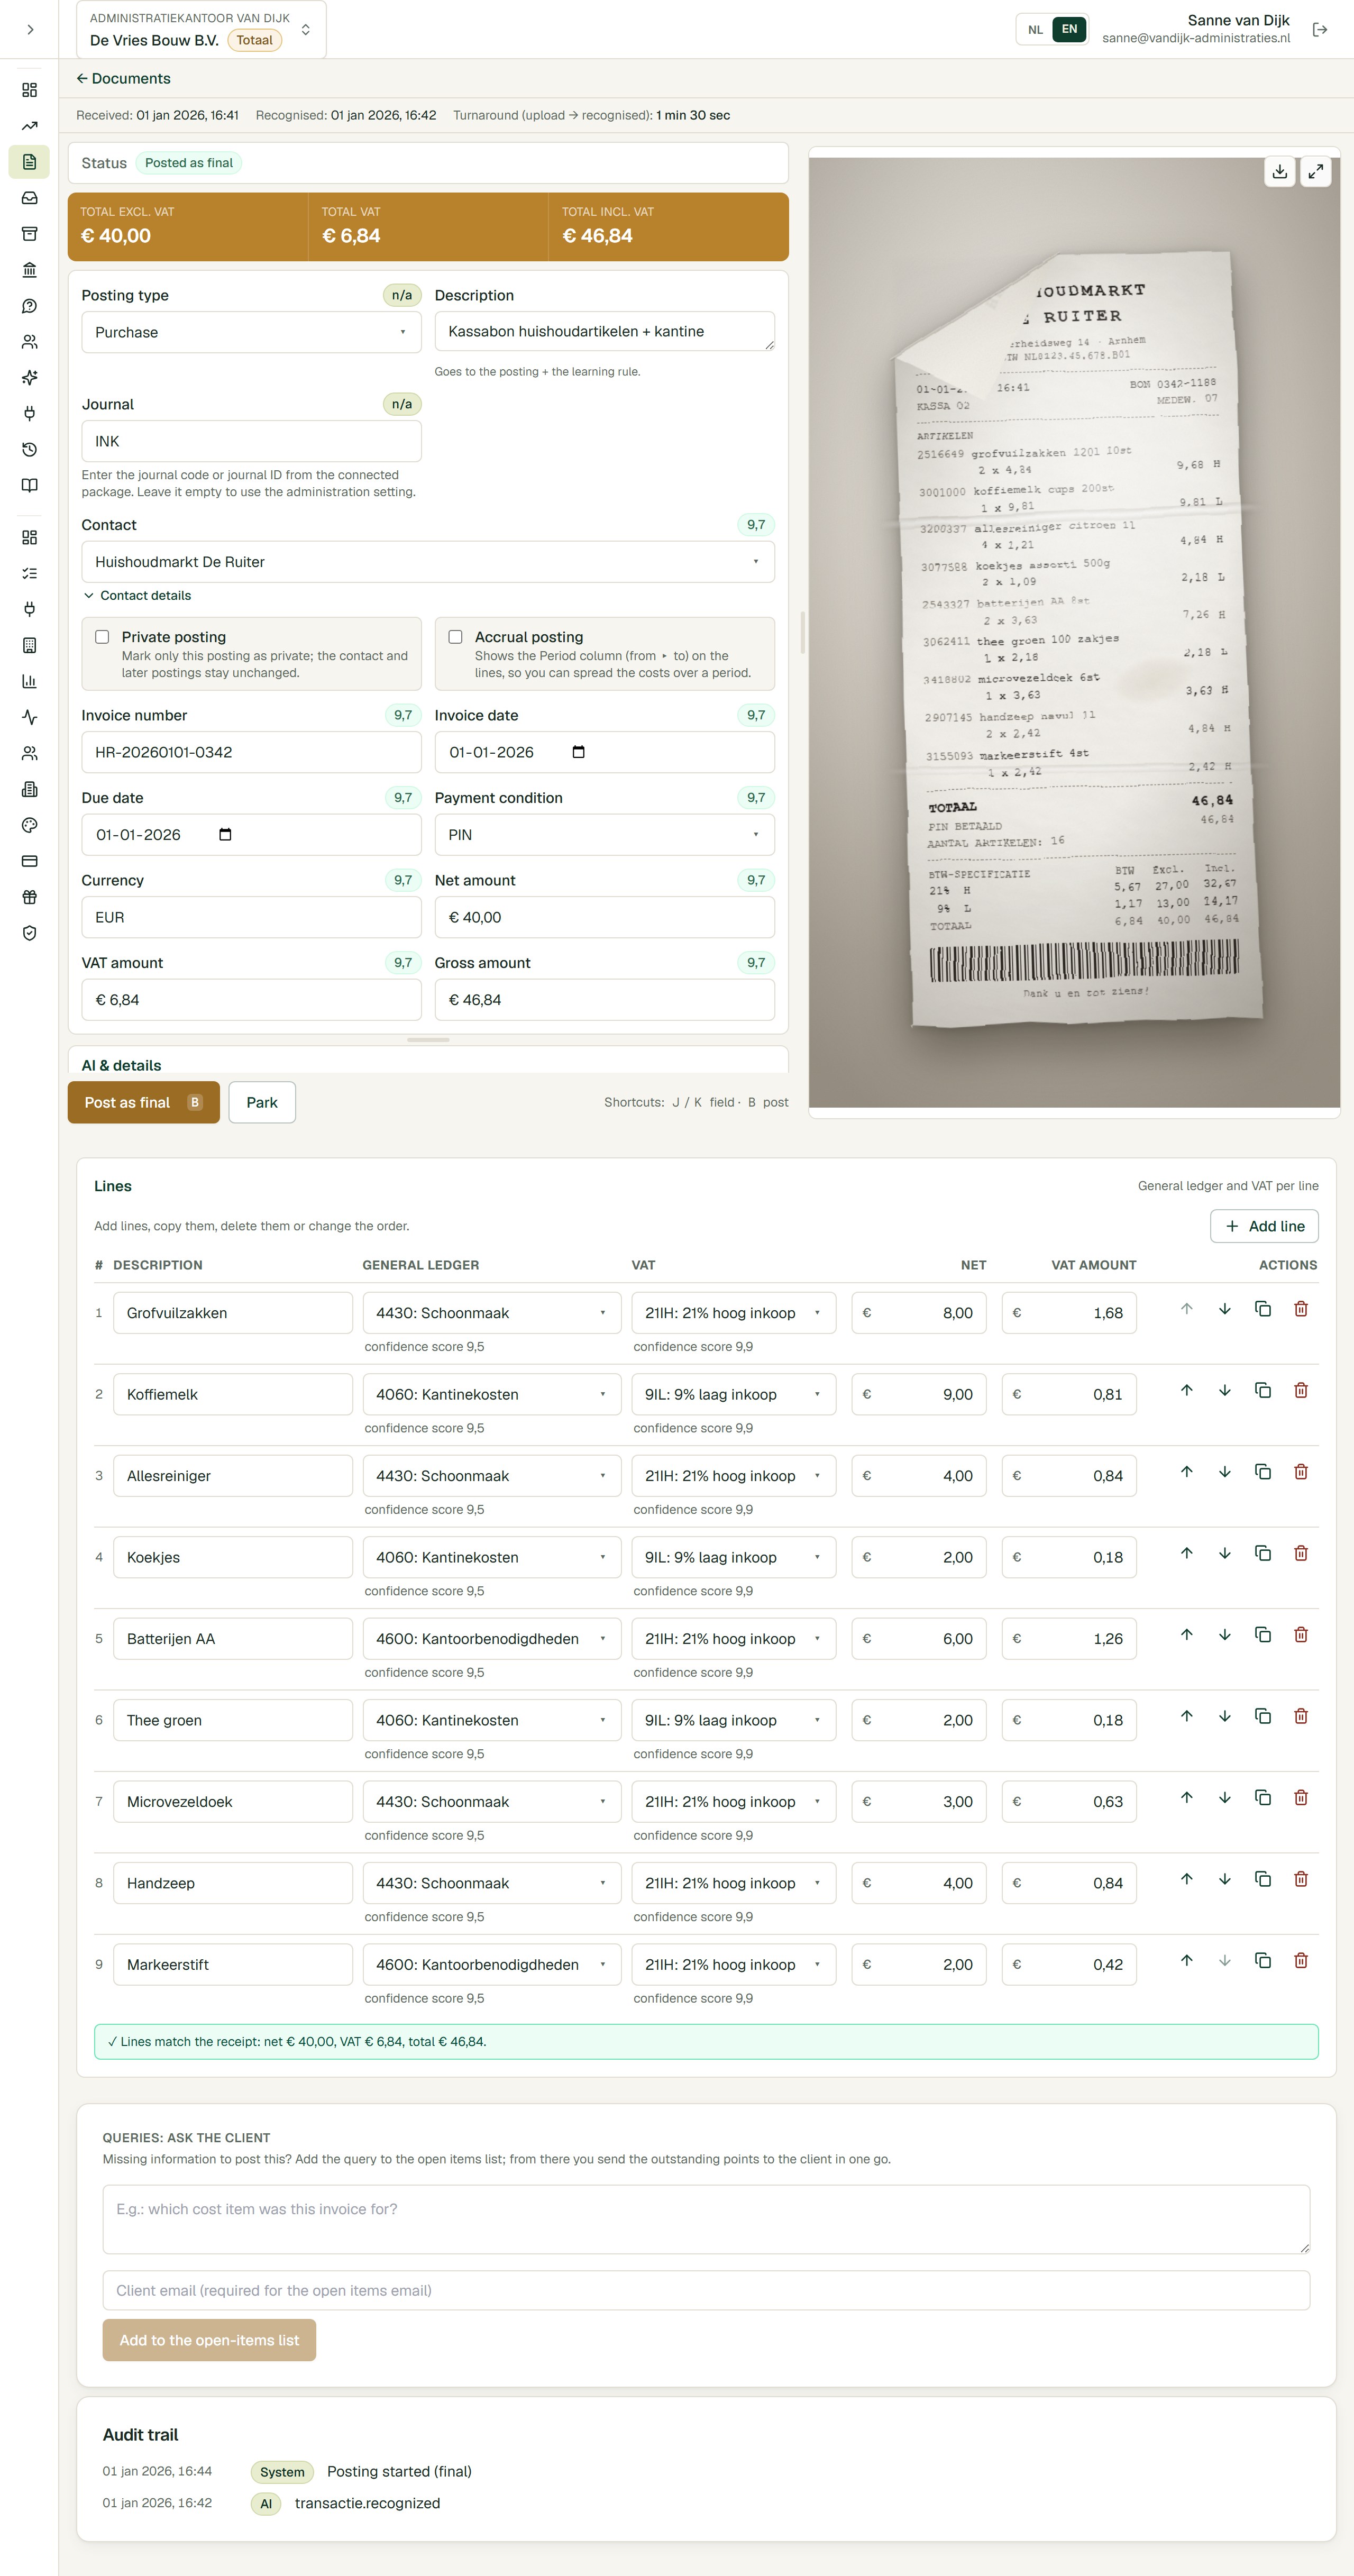Tick the Accrual posting checkbox
Image resolution: width=1354 pixels, height=2576 pixels.
click(455, 637)
